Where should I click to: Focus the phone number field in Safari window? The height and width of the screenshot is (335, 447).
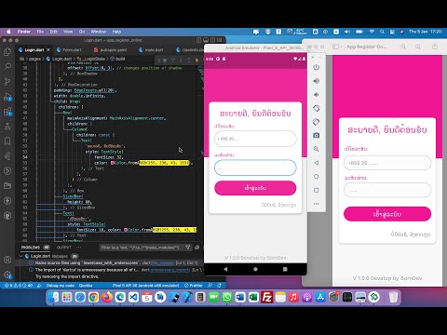387,163
